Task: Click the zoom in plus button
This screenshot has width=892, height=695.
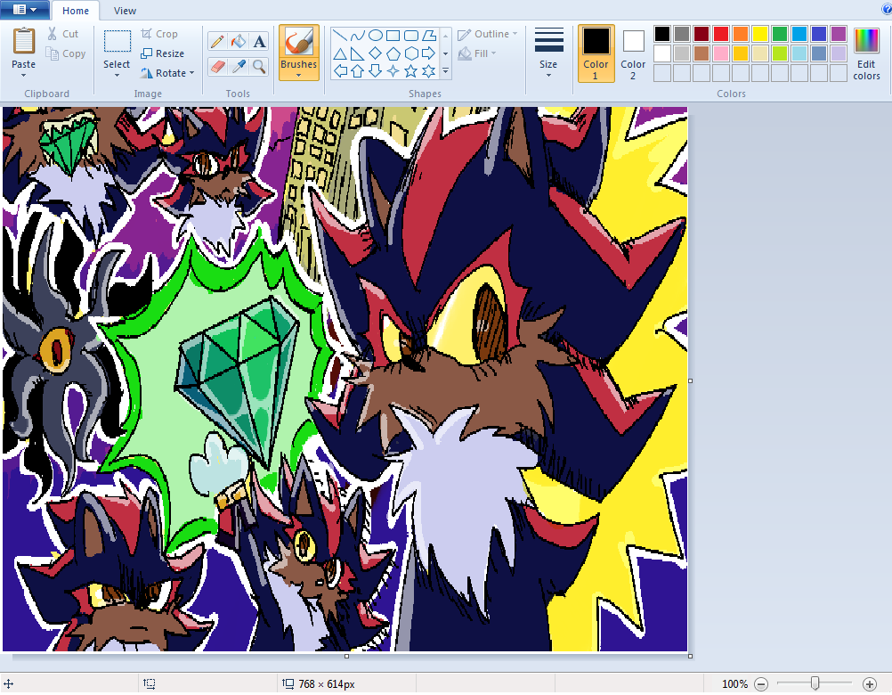Action: (869, 683)
